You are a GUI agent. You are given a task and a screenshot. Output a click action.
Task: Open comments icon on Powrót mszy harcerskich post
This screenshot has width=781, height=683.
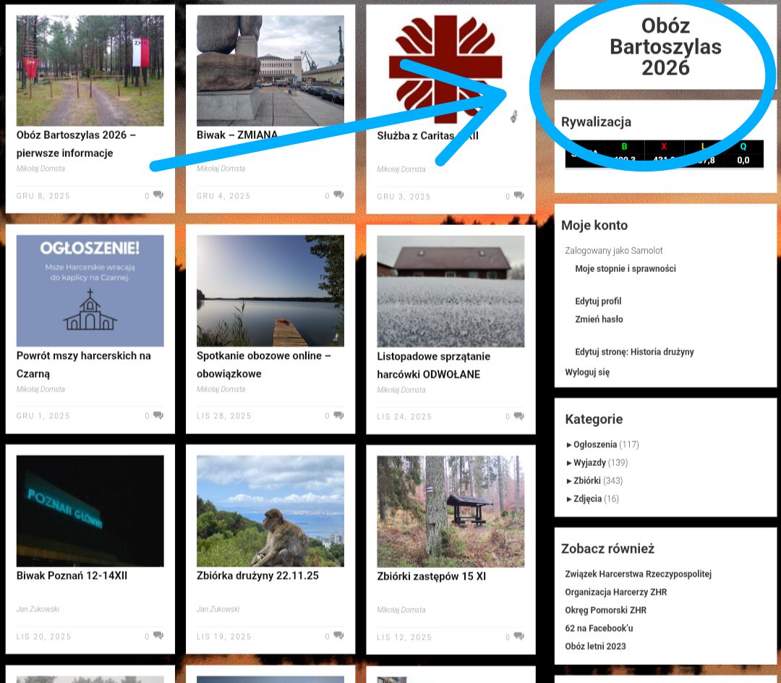click(158, 415)
